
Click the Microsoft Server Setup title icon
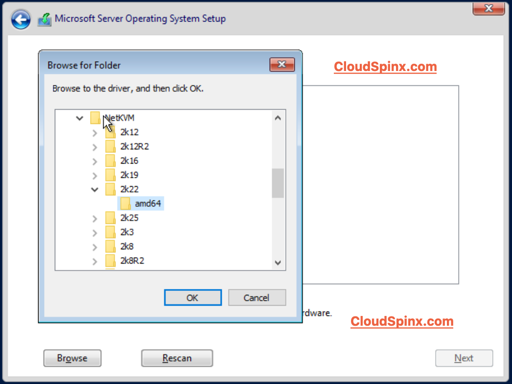click(x=45, y=20)
